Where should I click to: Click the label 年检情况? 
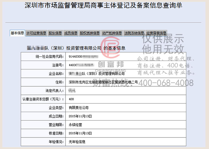click(x=56, y=142)
